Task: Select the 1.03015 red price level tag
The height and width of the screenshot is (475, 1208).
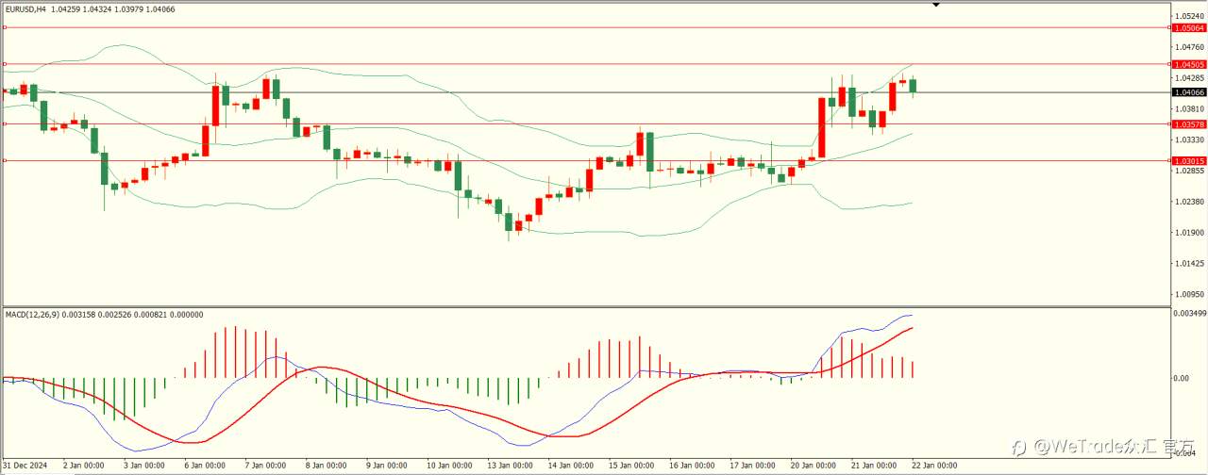Action: pyautogui.click(x=1189, y=161)
